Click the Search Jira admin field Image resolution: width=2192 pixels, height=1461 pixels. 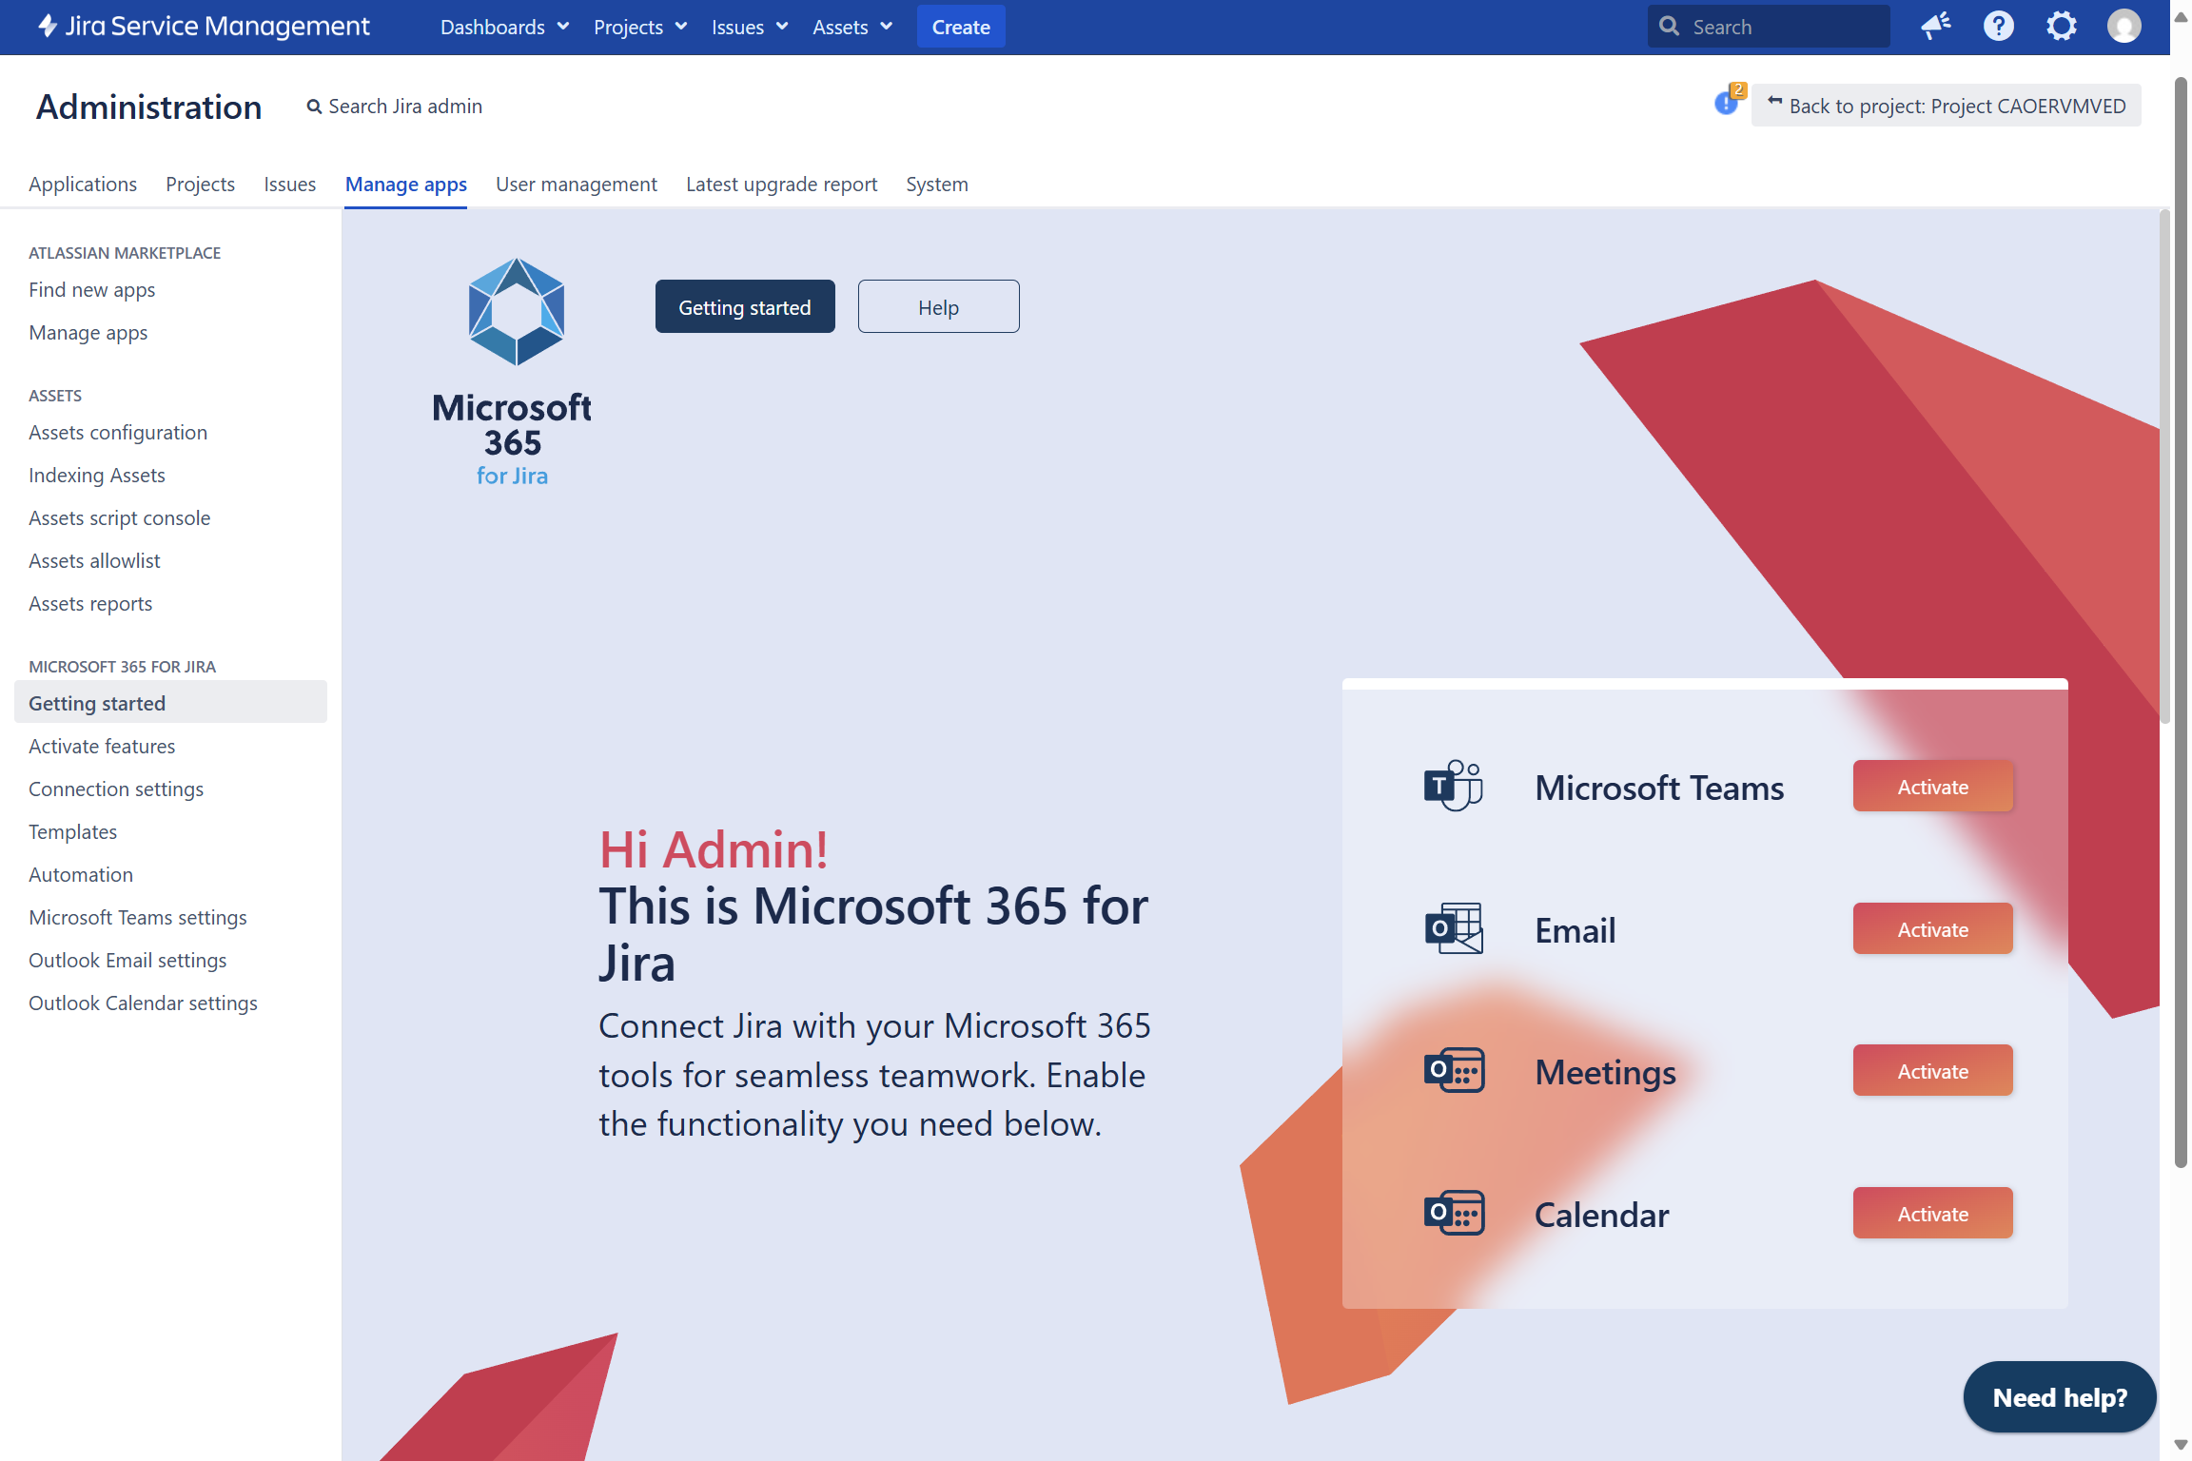[404, 107]
